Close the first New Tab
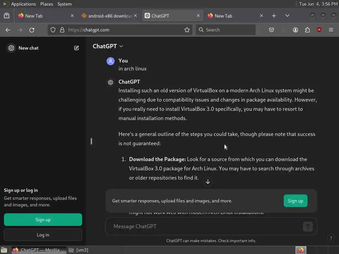Screen dimensions: 339x254 [x=72, y=16]
